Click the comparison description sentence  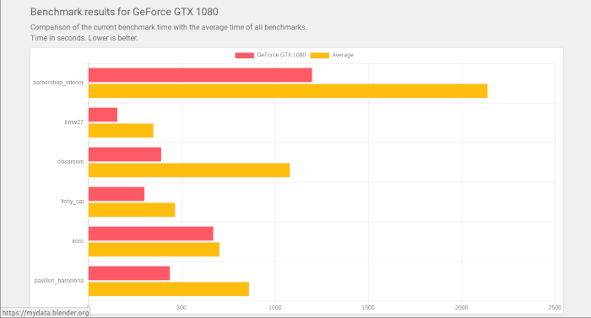click(169, 28)
